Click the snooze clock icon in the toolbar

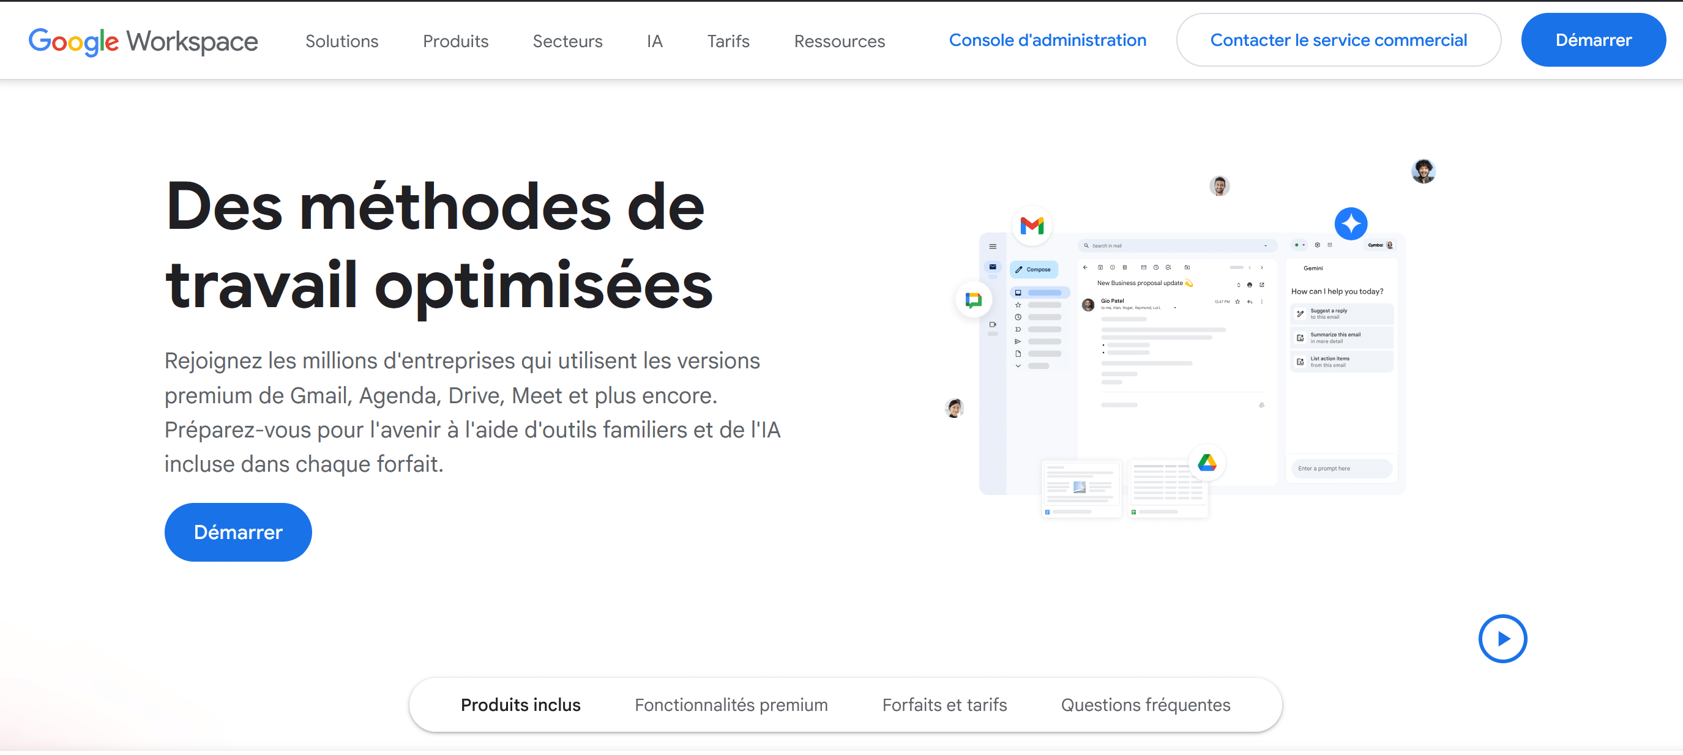[1157, 268]
